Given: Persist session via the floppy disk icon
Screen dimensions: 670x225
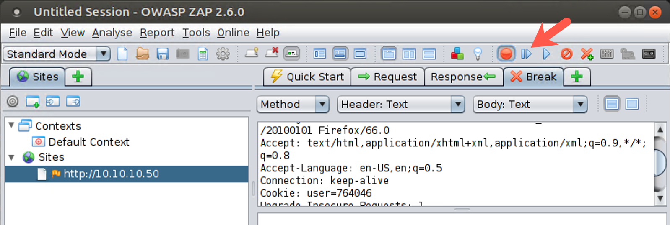Looking at the screenshot, I should tap(163, 54).
